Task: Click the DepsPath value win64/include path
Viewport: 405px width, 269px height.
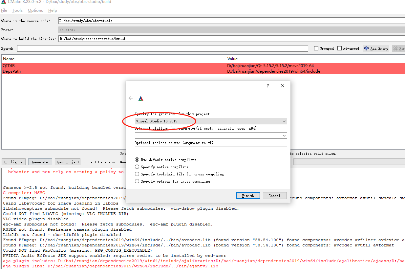Action: click(x=274, y=71)
